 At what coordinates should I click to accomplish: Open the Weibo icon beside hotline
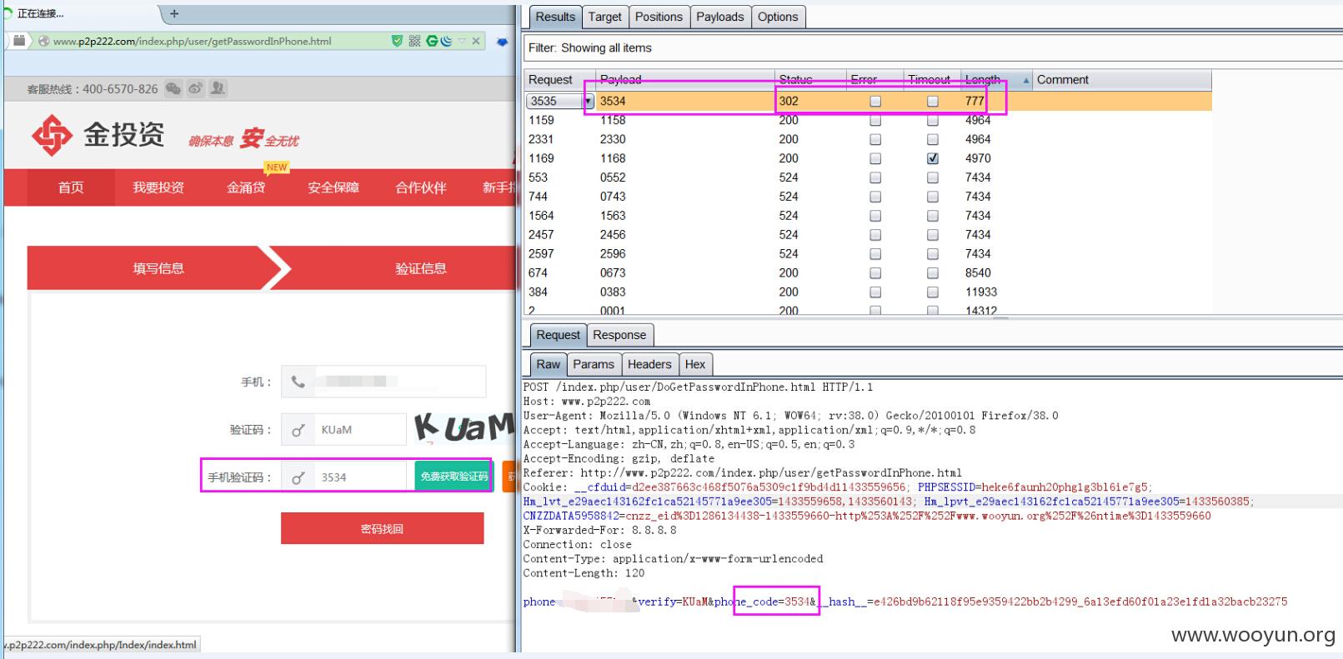click(196, 88)
